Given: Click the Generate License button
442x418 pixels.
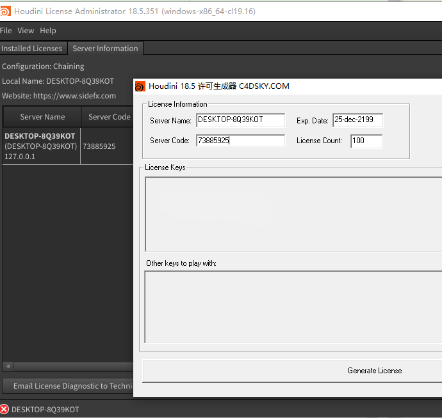Looking at the screenshot, I should (292, 371).
